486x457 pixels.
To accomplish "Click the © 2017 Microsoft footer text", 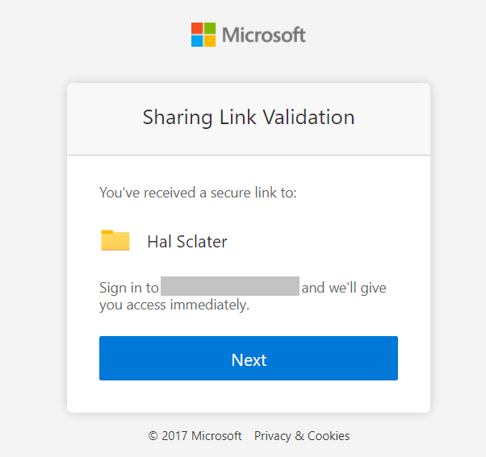I will click(195, 436).
